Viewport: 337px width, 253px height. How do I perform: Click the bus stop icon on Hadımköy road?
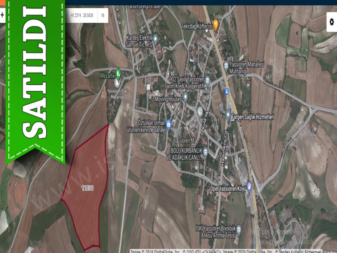(227, 91)
